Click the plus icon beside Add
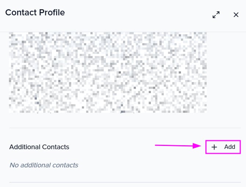Viewport: 246px width, 187px height. 214,147
